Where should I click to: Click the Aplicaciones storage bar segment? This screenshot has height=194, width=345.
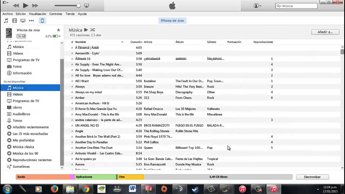point(95,177)
